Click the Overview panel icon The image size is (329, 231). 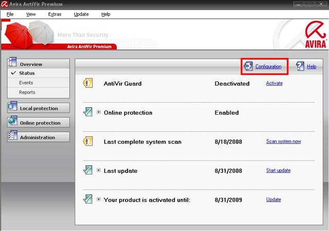13,64
